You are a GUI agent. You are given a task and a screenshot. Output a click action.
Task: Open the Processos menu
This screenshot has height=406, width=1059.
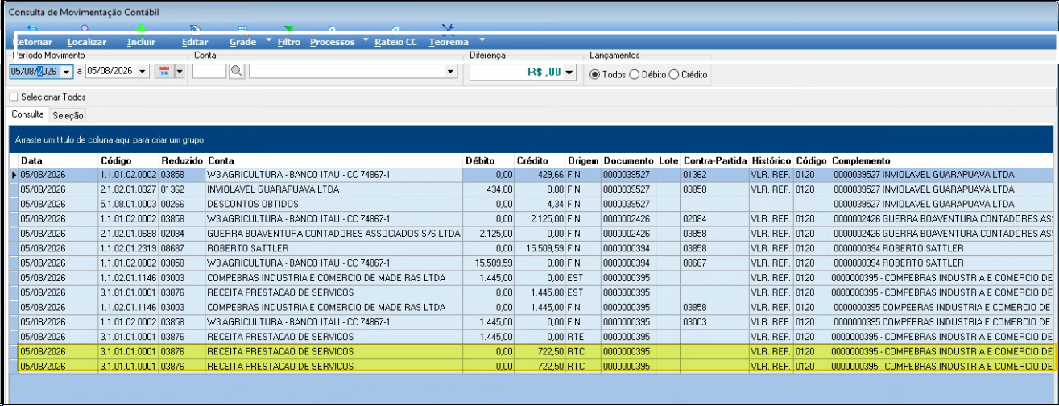click(x=332, y=42)
